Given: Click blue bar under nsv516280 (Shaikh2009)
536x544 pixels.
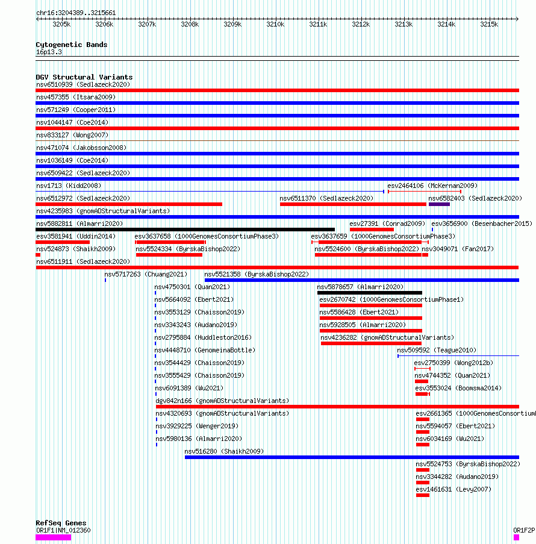Looking at the screenshot, I should click(352, 457).
